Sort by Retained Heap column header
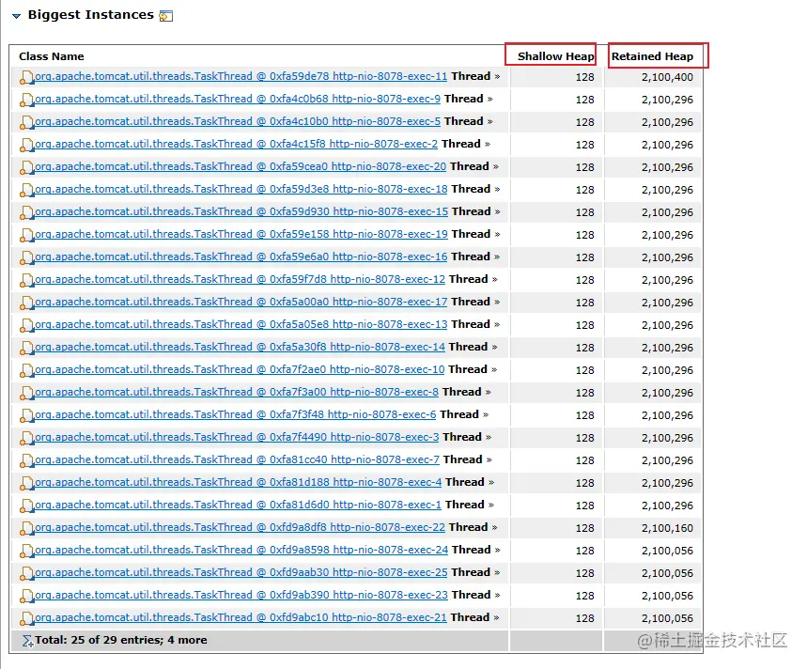This screenshot has width=807, height=669. click(652, 56)
